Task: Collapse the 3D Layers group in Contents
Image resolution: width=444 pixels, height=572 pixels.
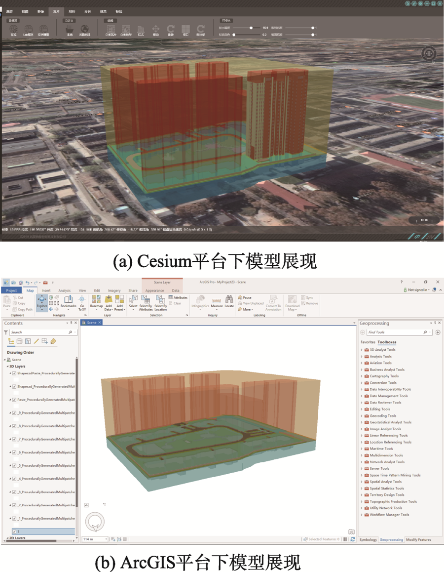Action: tap(7, 366)
